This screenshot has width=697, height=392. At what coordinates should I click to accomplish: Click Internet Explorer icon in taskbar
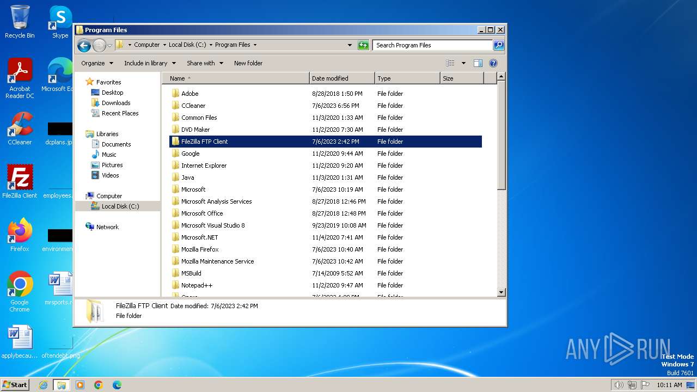[44, 385]
